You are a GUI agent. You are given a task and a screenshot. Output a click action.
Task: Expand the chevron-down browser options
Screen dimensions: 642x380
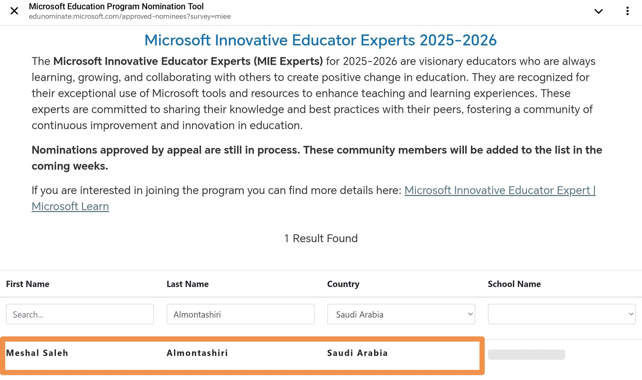click(x=598, y=11)
